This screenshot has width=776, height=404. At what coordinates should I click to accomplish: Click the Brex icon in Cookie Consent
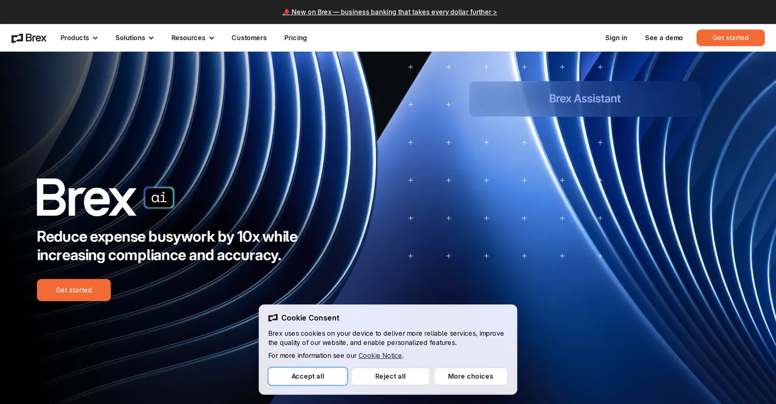pos(273,318)
